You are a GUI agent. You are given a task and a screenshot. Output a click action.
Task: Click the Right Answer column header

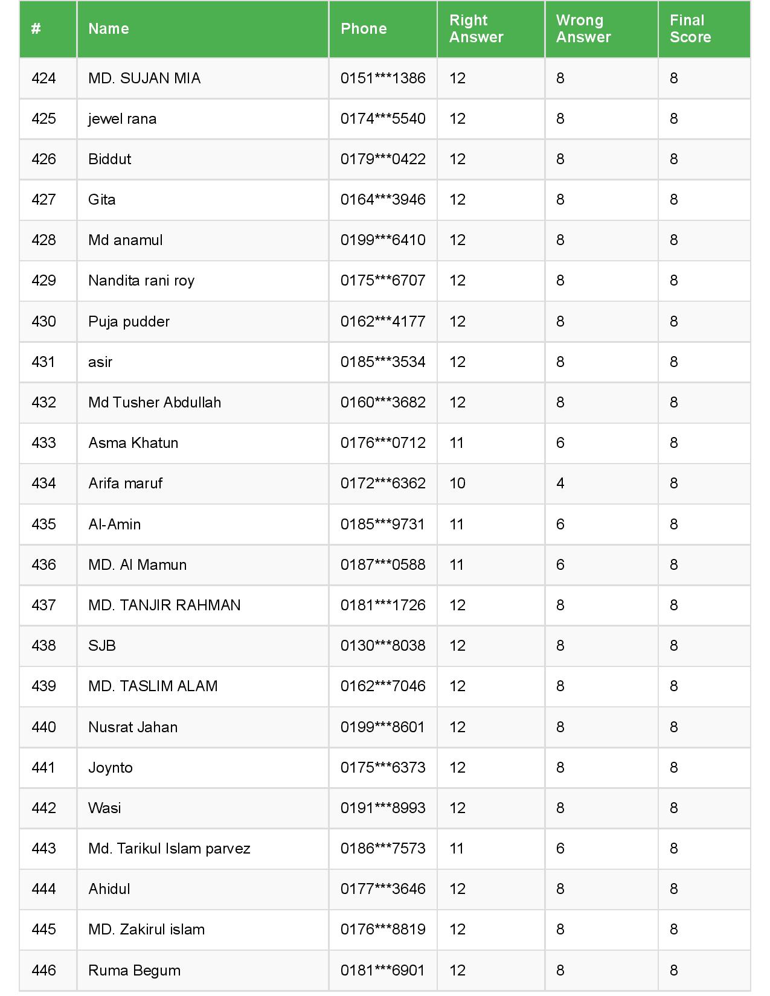click(476, 29)
